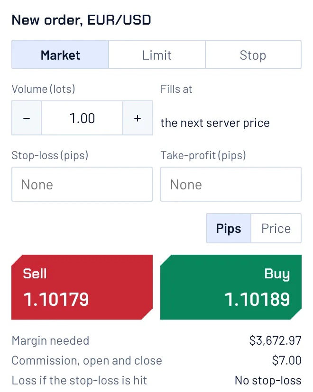The height and width of the screenshot is (392, 313).
Task: Click the 'Stop-loss (pips)' label
Action: point(50,155)
